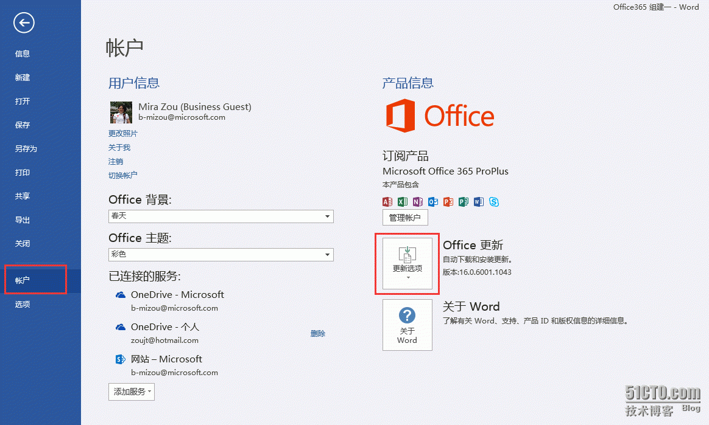Click the OneNote app icon
The height and width of the screenshot is (425, 709).
click(418, 202)
